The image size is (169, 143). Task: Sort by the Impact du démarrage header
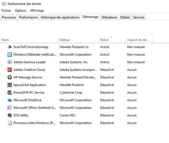pyautogui.click(x=139, y=40)
